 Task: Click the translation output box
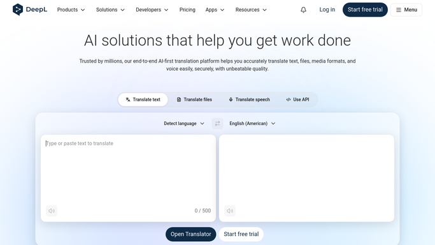click(306, 178)
